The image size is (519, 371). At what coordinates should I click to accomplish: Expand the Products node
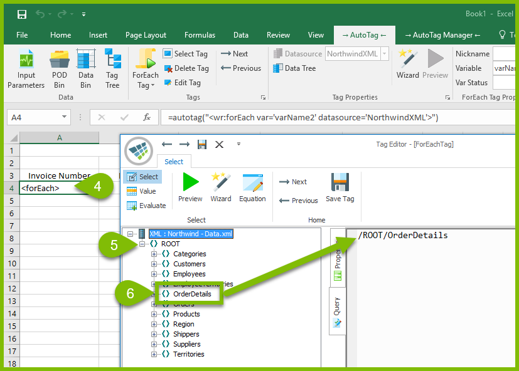pyautogui.click(x=154, y=314)
